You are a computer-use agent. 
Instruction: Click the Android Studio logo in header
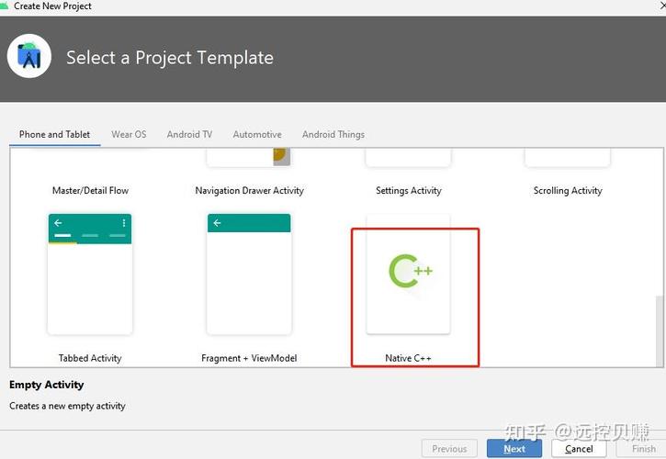pyautogui.click(x=29, y=56)
